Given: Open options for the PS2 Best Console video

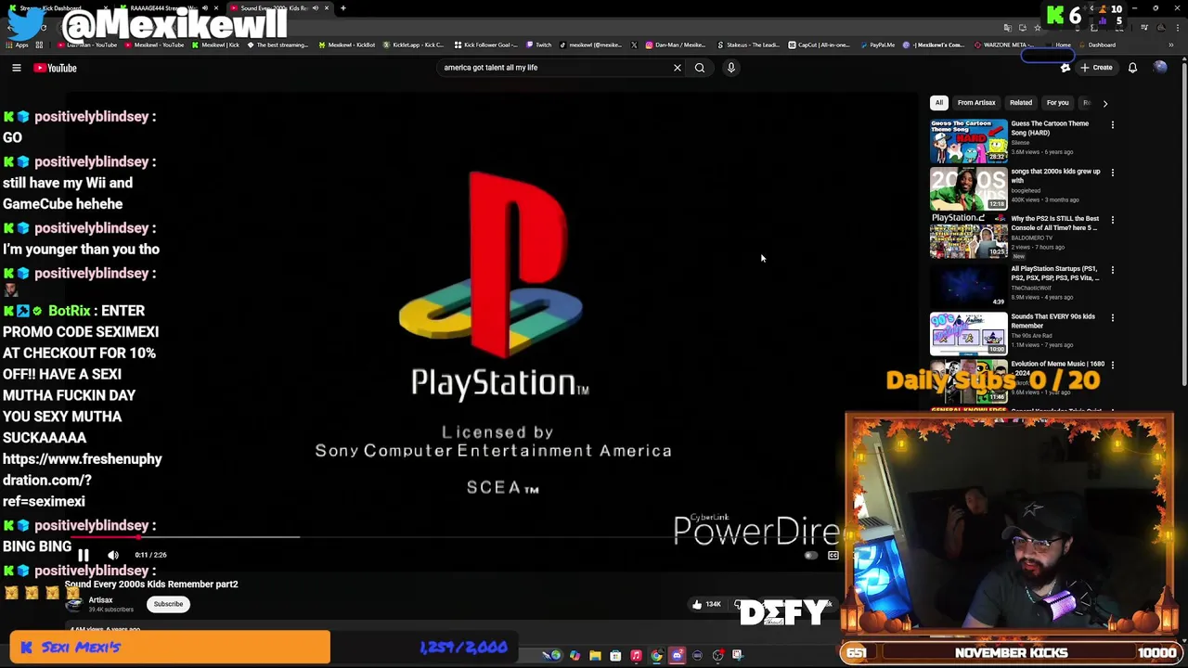Looking at the screenshot, I should 1113,220.
